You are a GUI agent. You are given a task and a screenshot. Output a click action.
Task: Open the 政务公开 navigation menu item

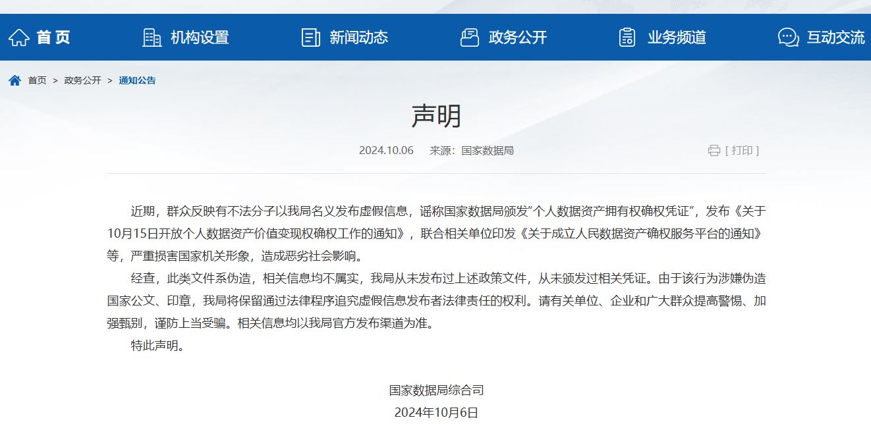point(518,38)
